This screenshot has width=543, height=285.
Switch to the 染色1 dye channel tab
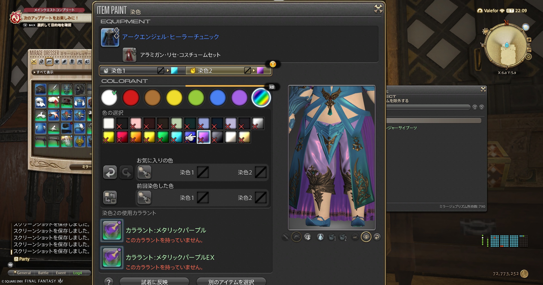[x=142, y=71]
